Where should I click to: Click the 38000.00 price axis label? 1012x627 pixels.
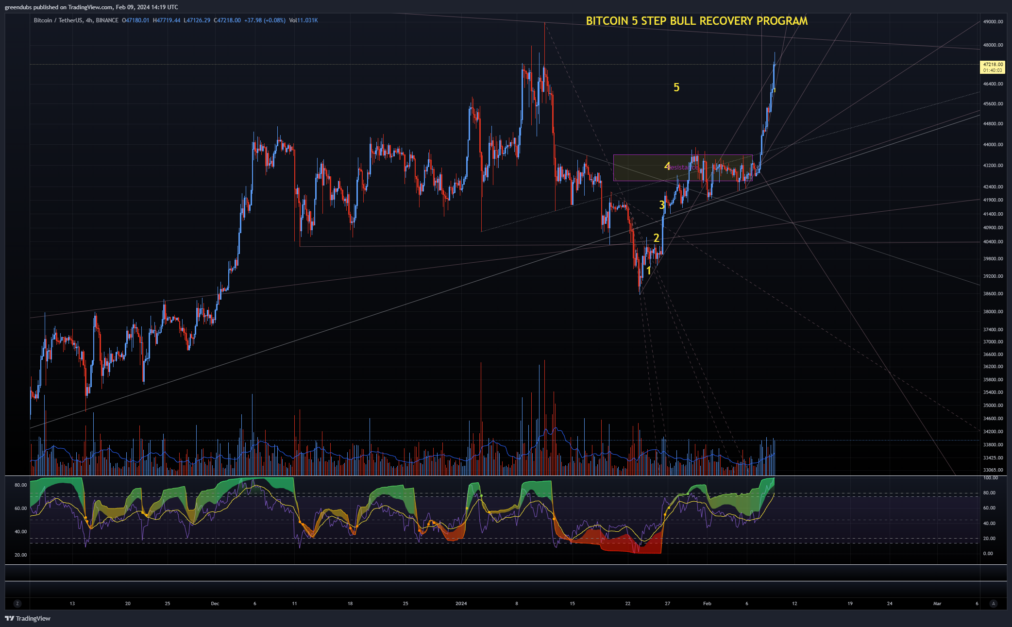(x=993, y=312)
